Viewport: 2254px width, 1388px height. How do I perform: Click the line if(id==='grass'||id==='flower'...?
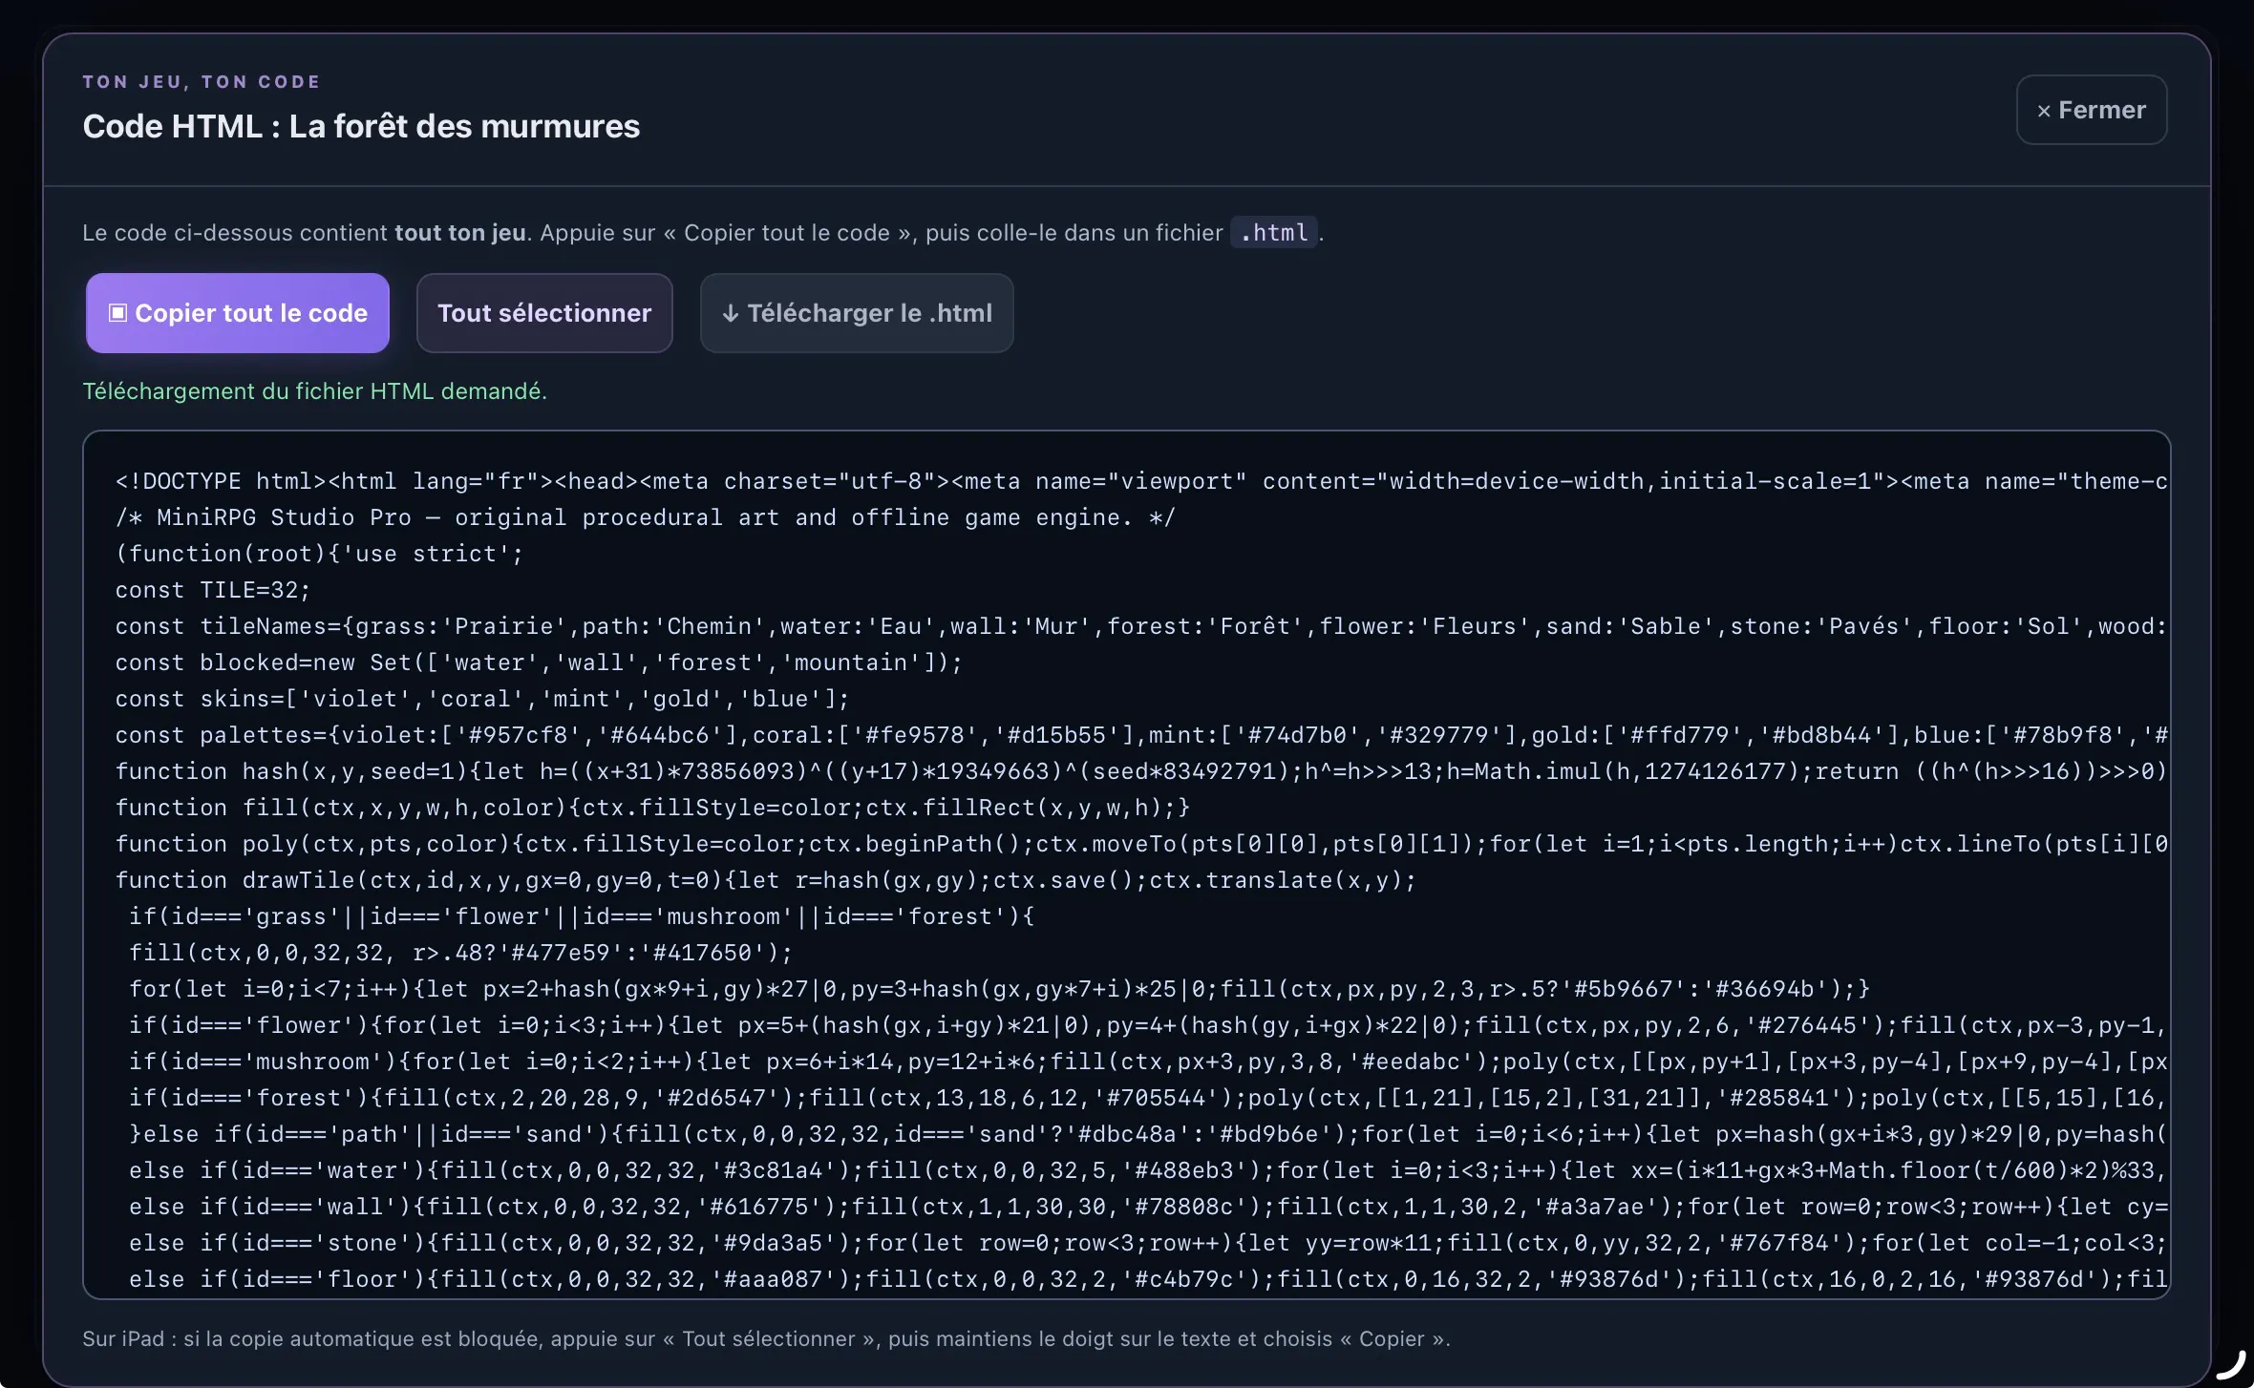[582, 916]
